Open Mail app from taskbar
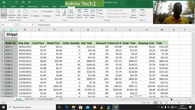 (87, 107)
